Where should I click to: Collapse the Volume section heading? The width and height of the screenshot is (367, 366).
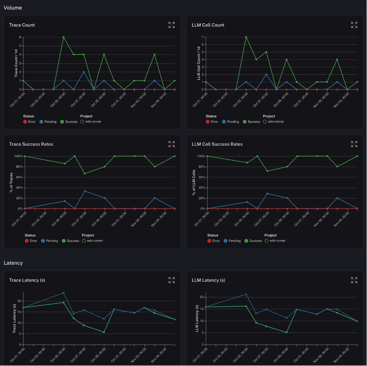point(13,8)
